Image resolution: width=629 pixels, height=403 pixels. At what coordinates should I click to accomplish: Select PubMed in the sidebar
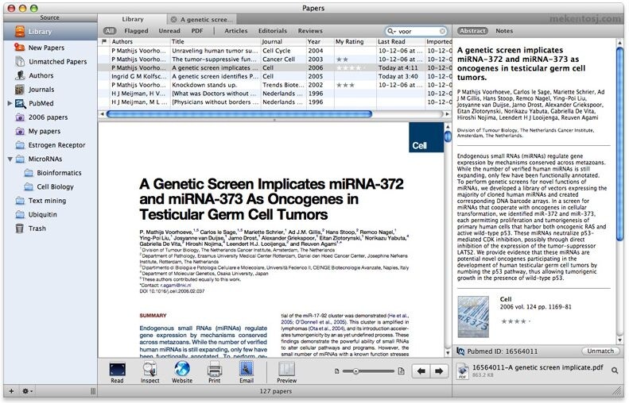coord(41,103)
